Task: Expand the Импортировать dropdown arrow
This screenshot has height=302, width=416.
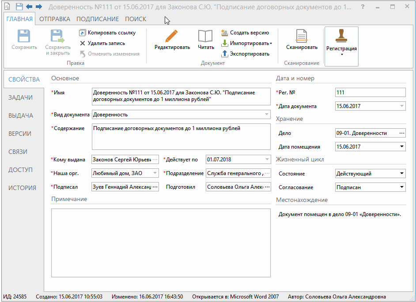Action: pyautogui.click(x=271, y=44)
